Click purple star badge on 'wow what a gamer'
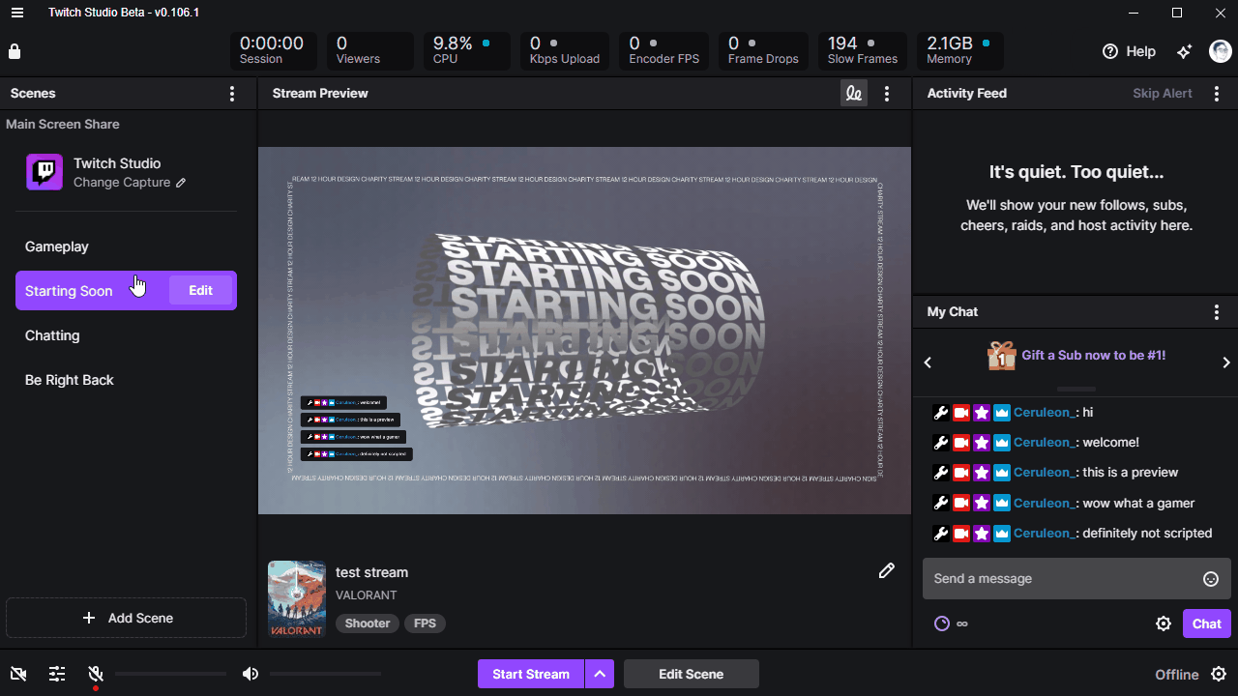This screenshot has height=696, width=1238. (982, 504)
